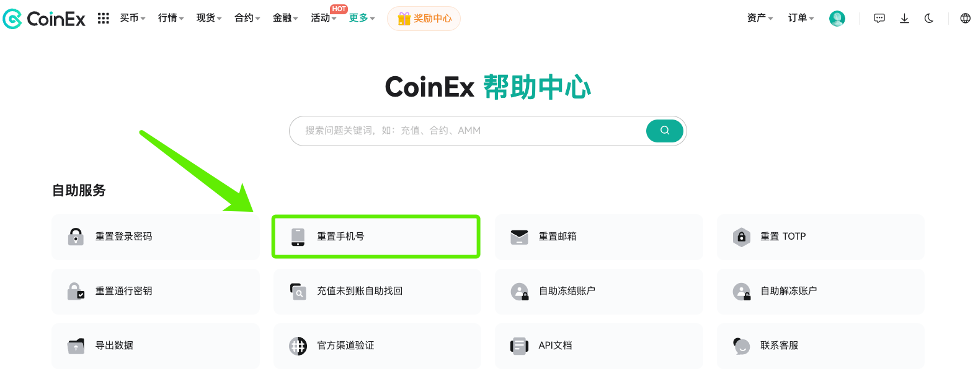978x392 pixels.
Task: Expand the 资产 dropdown
Action: coord(760,19)
